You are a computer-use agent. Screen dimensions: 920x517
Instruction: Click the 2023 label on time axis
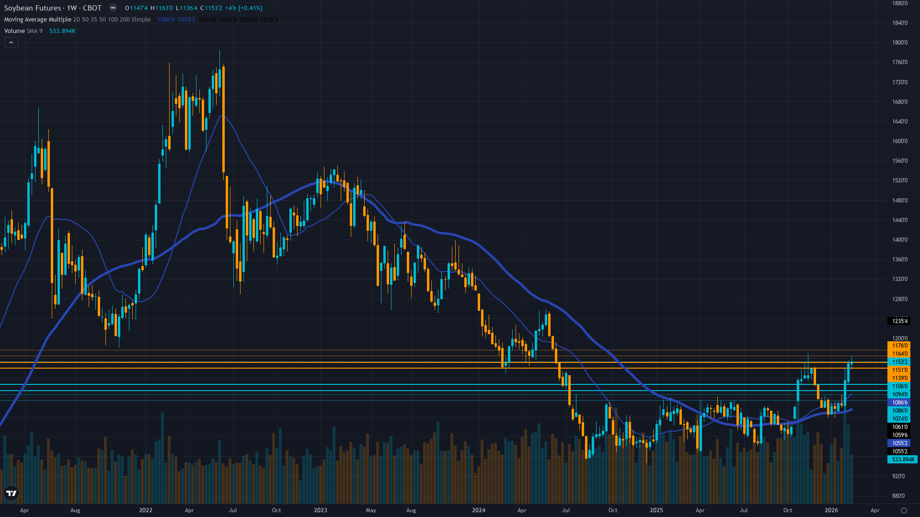coord(321,510)
